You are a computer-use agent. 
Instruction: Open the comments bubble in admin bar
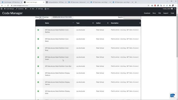click(x=26, y=9)
